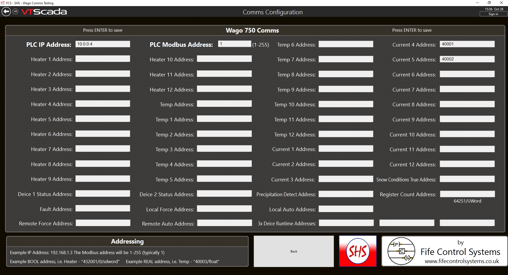Click the VTScada logo
The height and width of the screenshot is (275, 508).
pos(44,12)
